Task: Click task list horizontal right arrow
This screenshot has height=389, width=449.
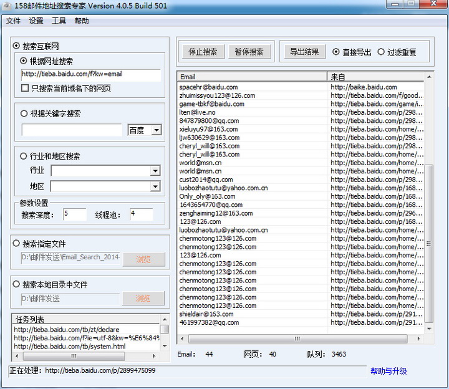Action: pyautogui.click(x=154, y=356)
